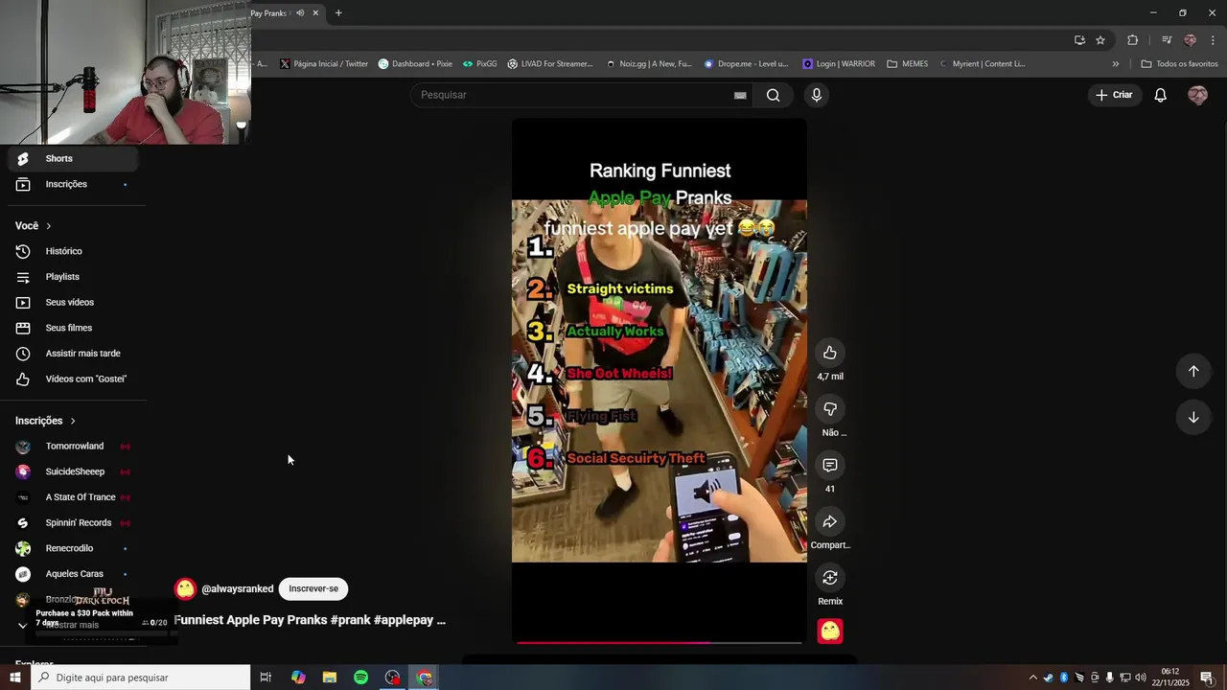
Task: Mute the tab via speaker icon
Action: point(300,13)
